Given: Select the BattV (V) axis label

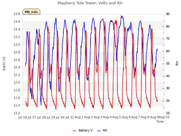Looking at the screenshot, I should pos(4,63).
